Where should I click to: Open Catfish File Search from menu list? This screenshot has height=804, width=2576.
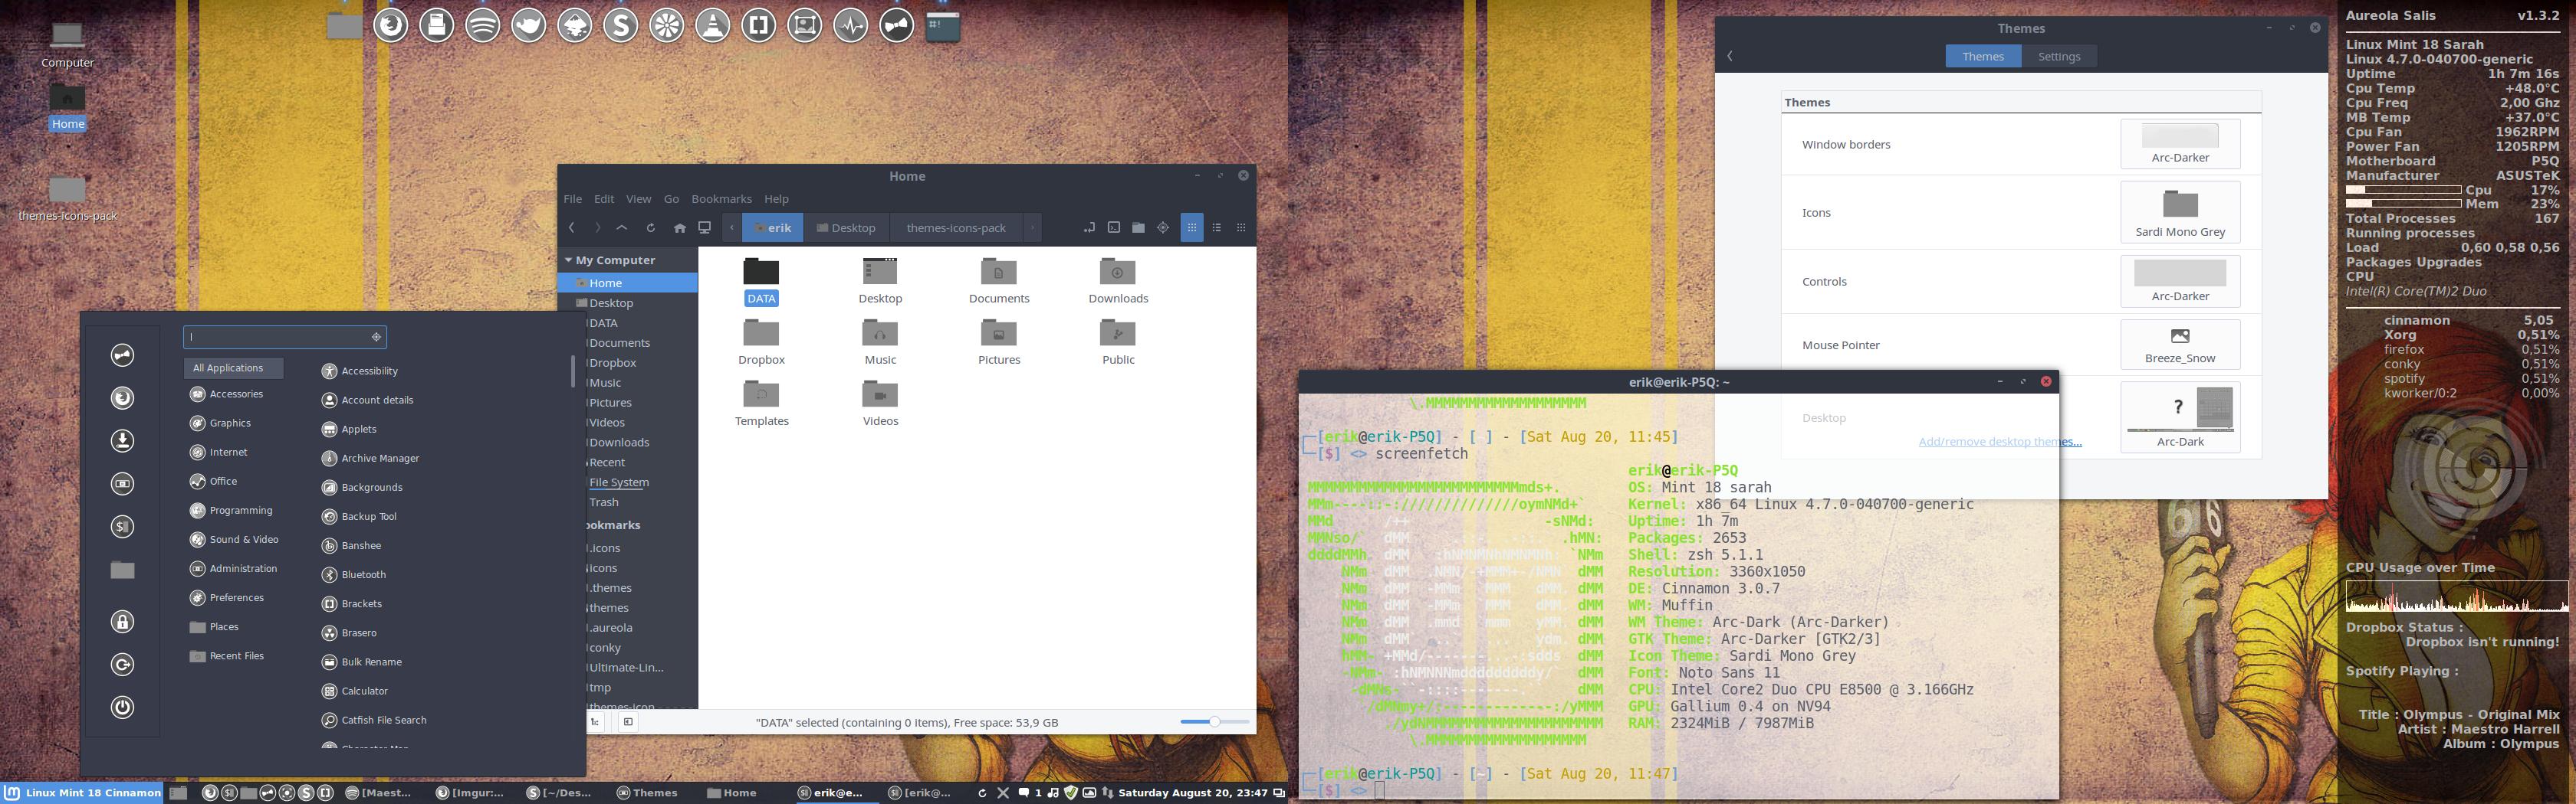[x=374, y=720]
